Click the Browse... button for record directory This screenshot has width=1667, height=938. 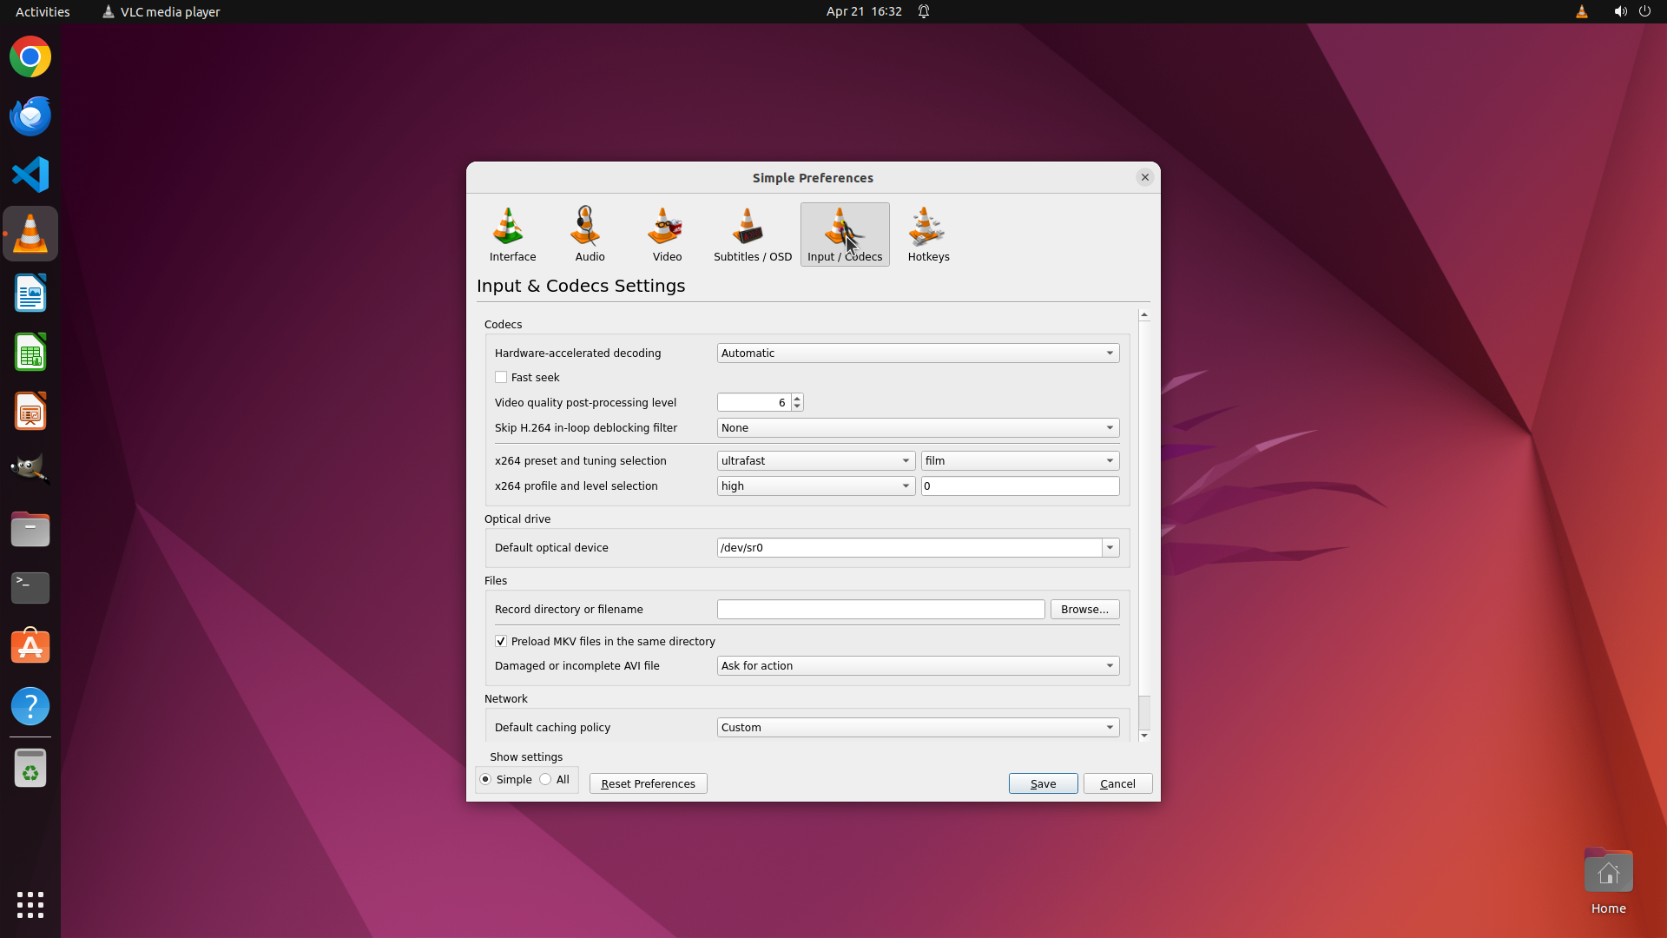(x=1084, y=609)
